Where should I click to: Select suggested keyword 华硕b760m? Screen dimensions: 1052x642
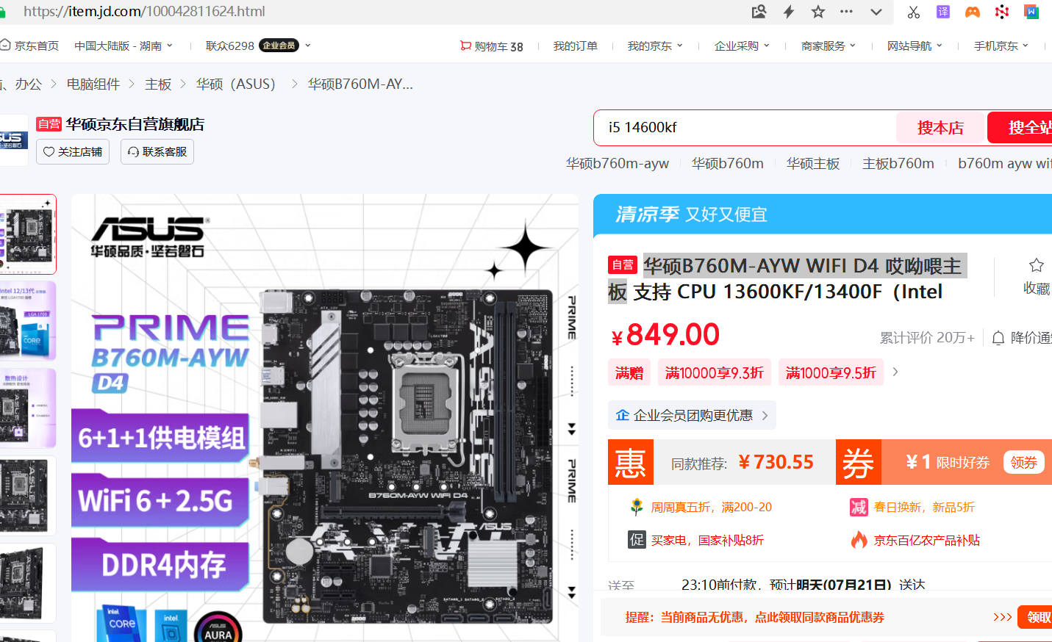pyautogui.click(x=728, y=163)
